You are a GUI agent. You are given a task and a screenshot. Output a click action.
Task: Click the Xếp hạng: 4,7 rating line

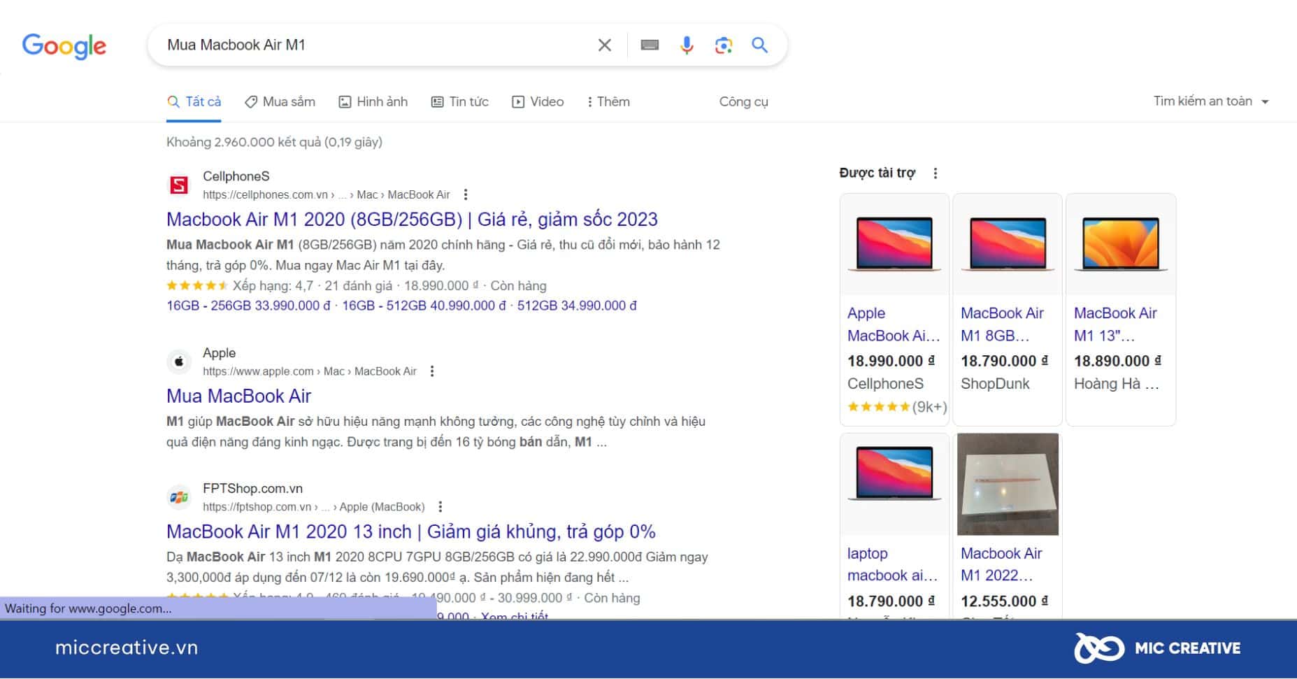pyautogui.click(x=357, y=286)
